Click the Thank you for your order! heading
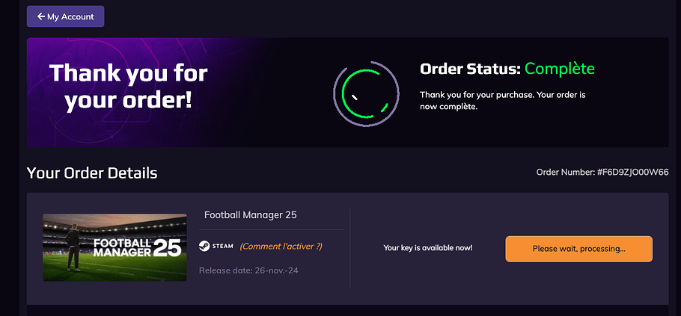 [x=128, y=87]
